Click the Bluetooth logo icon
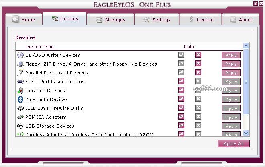Screen dimensions: 265x167 point(20,99)
